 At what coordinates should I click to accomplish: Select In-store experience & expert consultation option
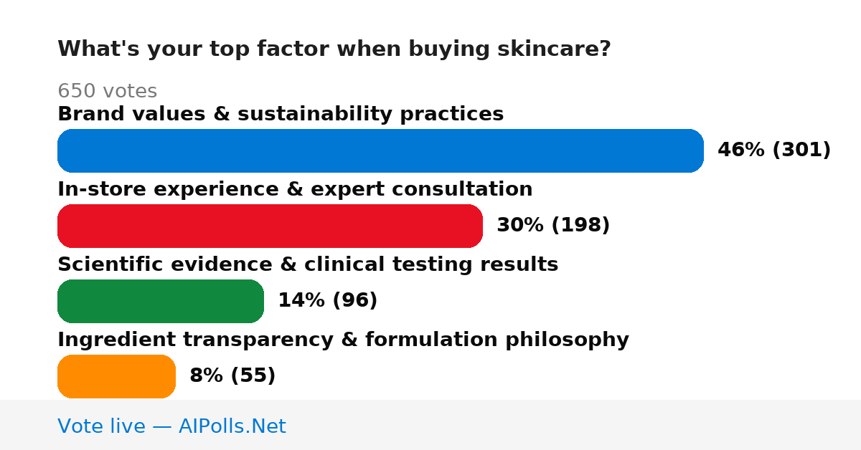coord(295,189)
